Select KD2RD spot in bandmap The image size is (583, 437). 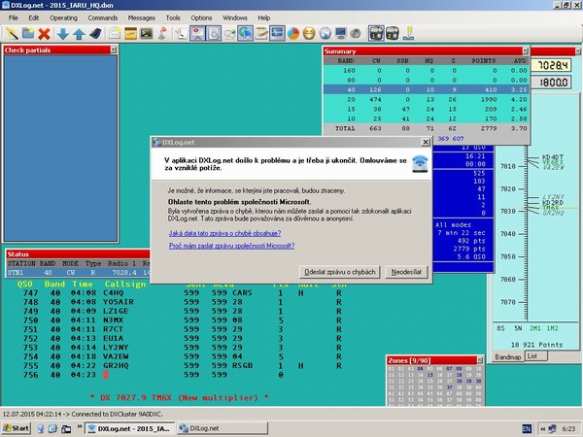coord(553,203)
